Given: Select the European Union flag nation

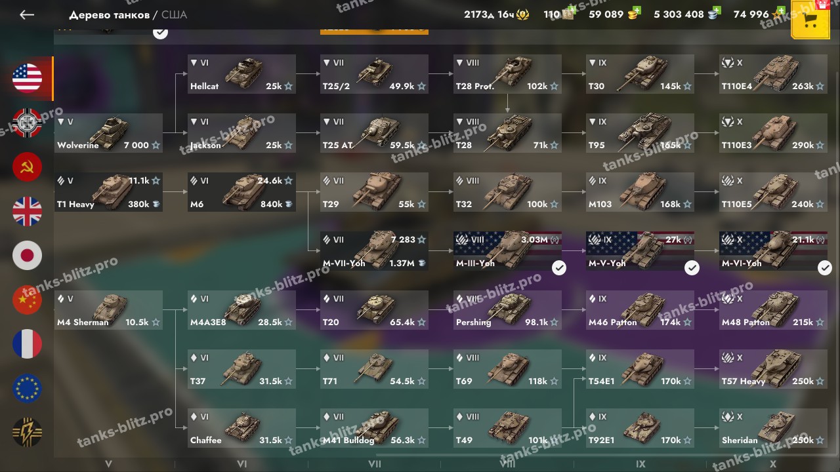Looking at the screenshot, I should pos(27,388).
